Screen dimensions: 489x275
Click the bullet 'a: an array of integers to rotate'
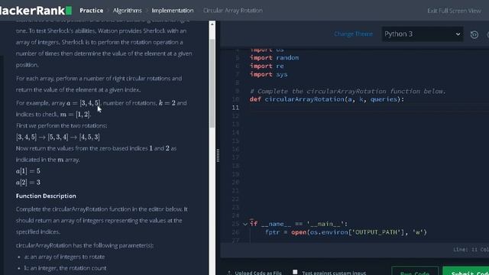tap(64, 257)
